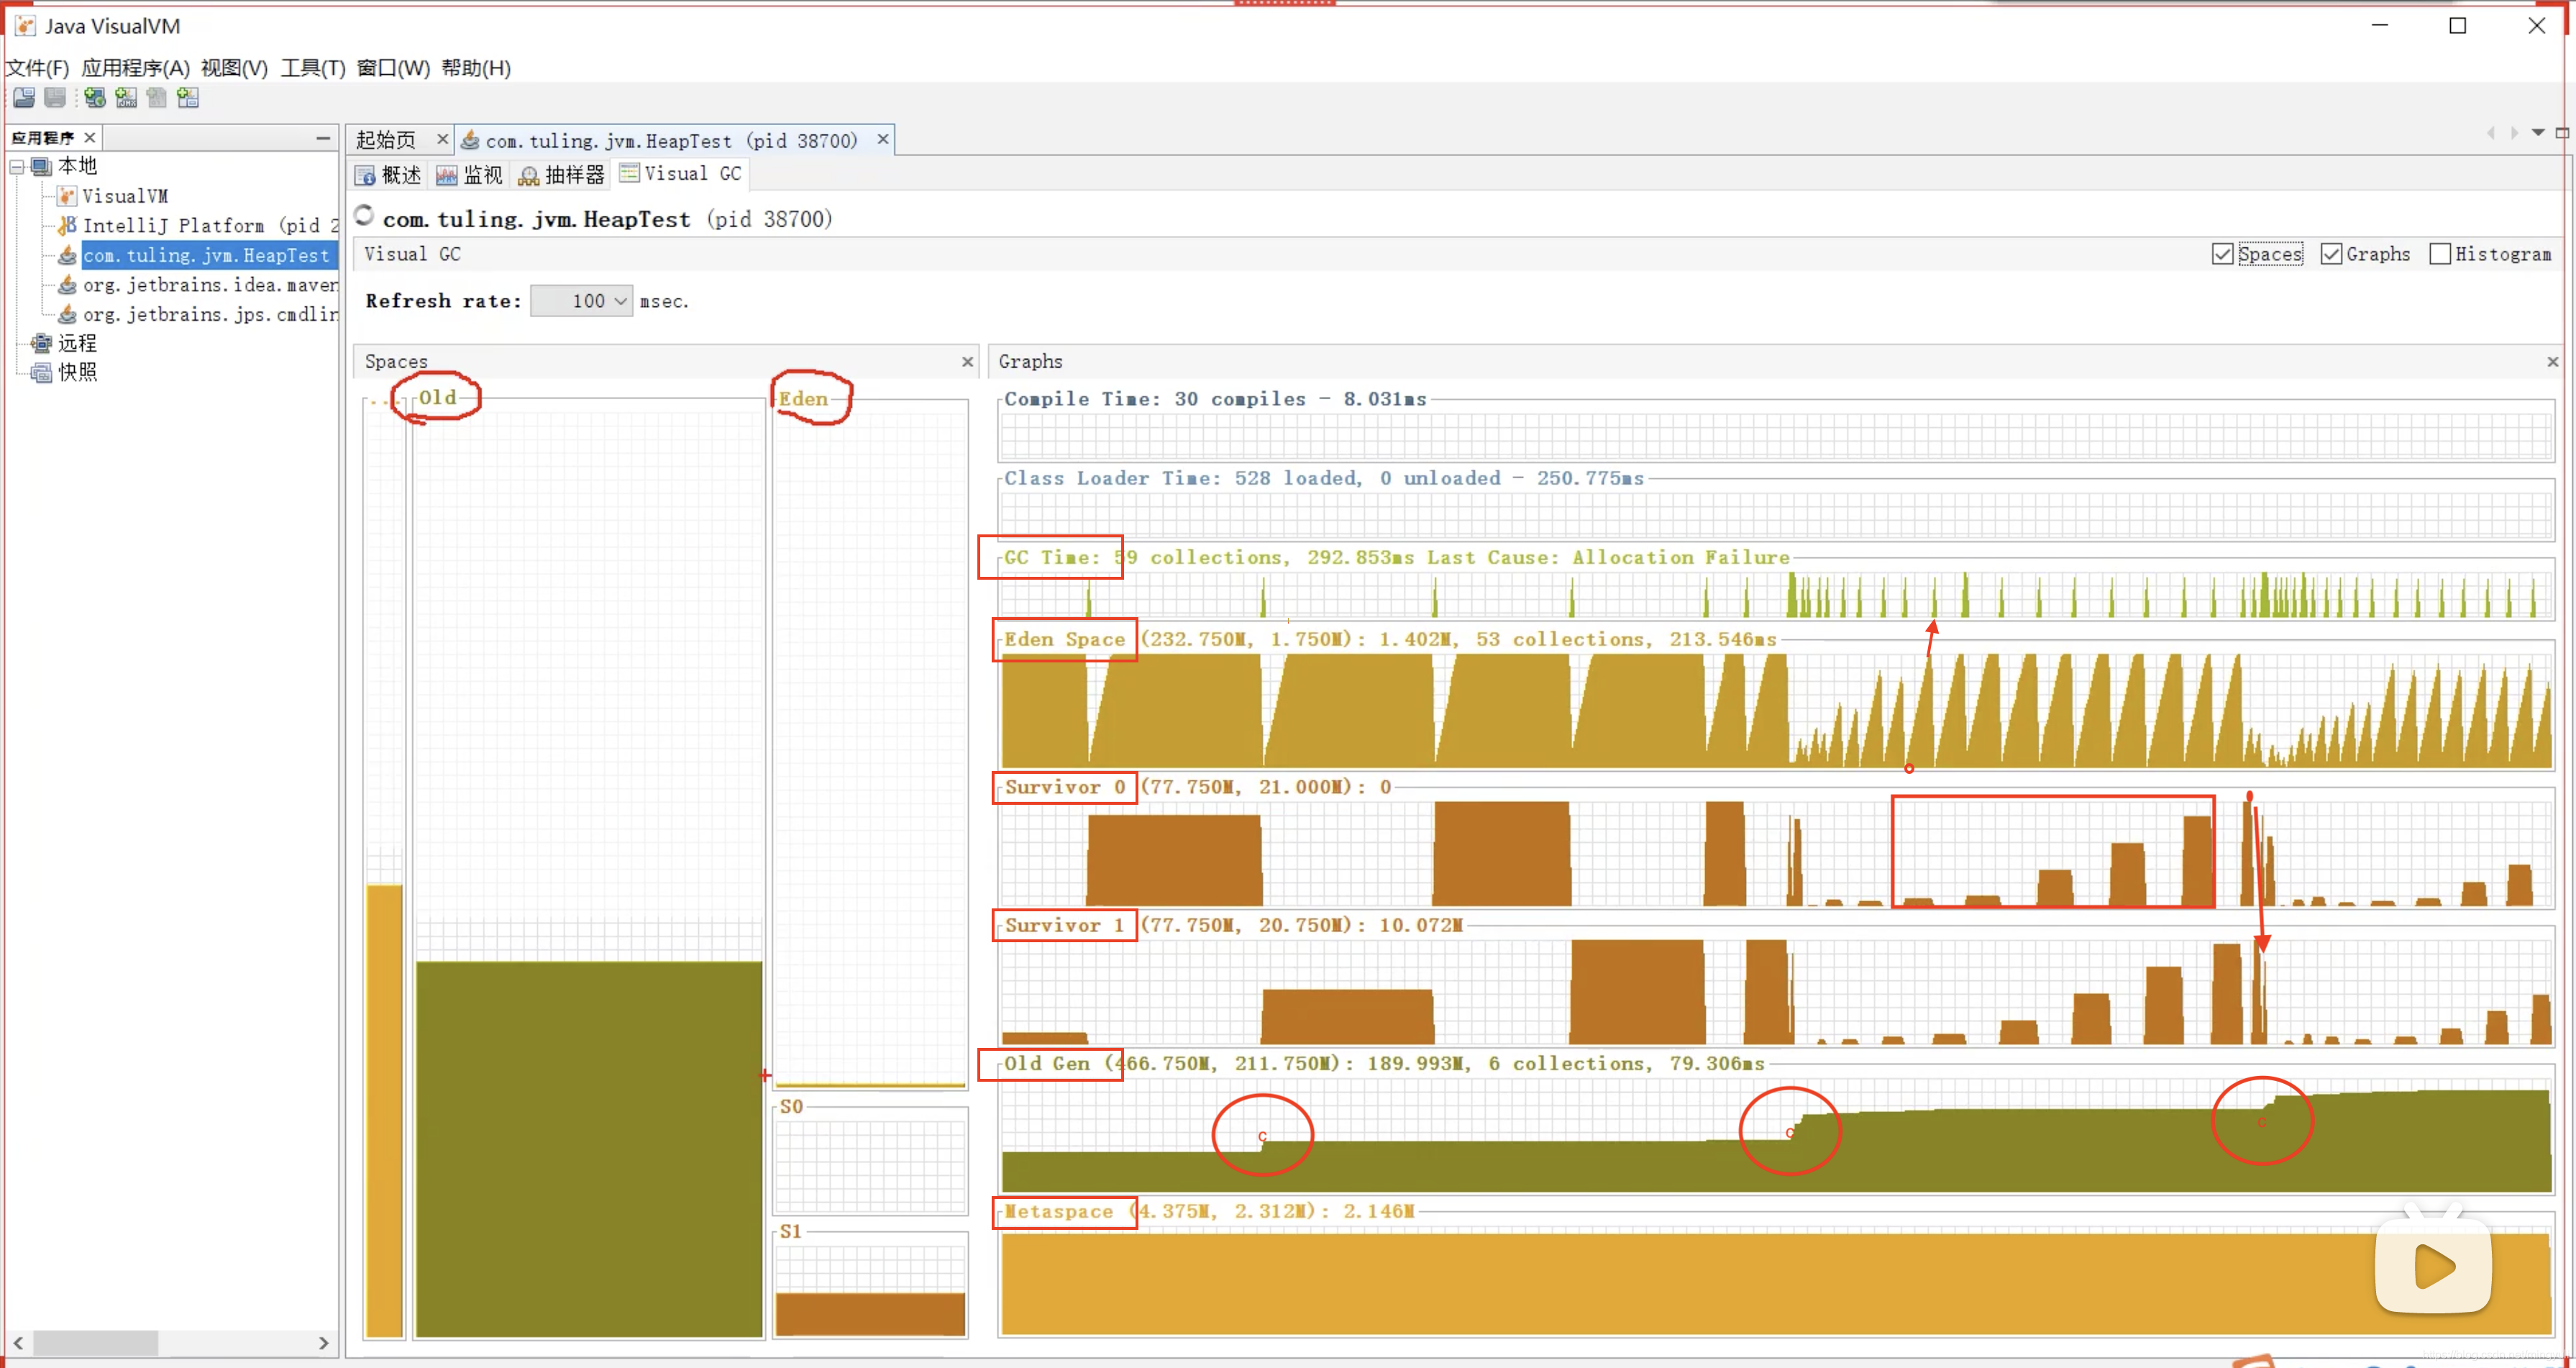Switch to the 监视 monitor subtab

(x=470, y=175)
